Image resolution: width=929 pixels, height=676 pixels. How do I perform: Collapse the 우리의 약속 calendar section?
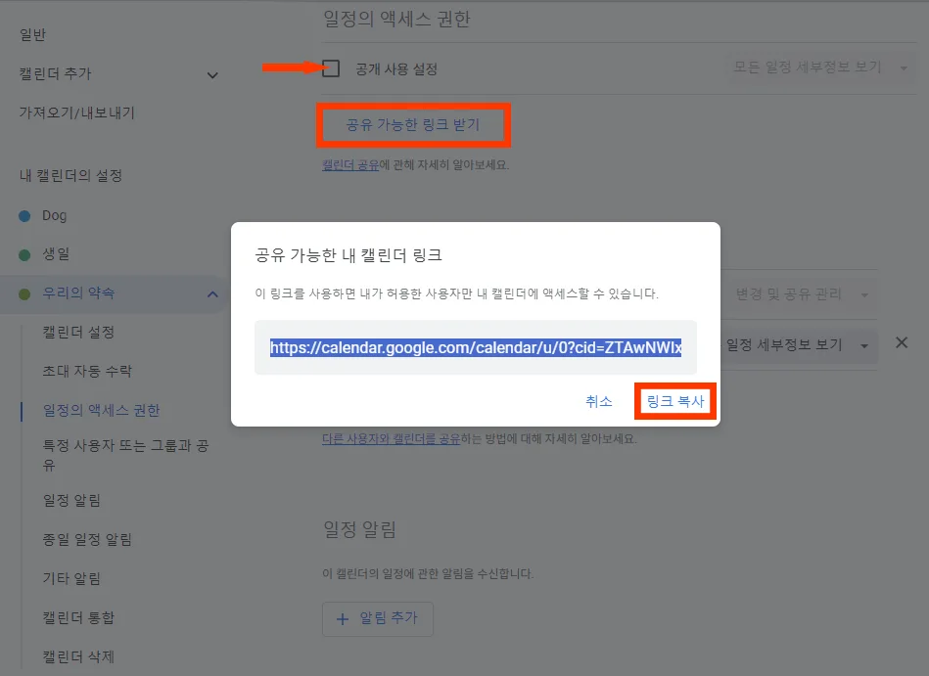click(x=210, y=293)
